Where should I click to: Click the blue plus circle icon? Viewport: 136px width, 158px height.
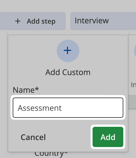[68, 51]
